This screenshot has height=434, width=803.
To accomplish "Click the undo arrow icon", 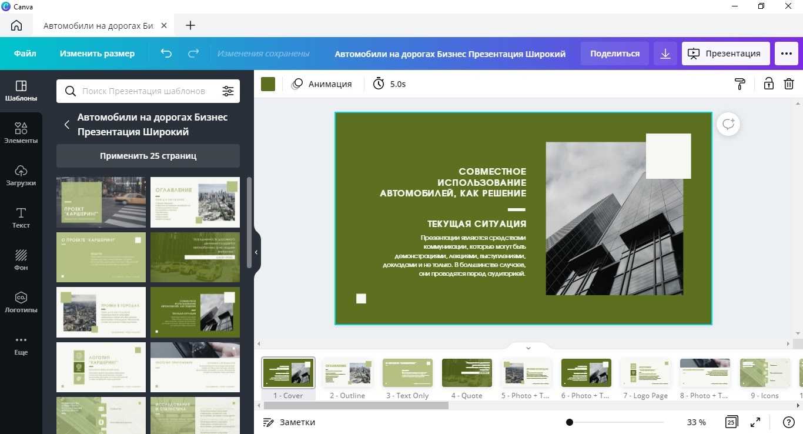I will point(166,54).
